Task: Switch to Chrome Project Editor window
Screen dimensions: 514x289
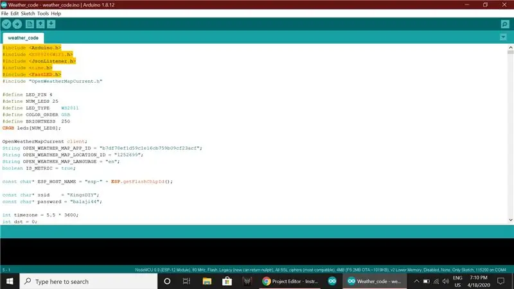Action: tap(290, 281)
